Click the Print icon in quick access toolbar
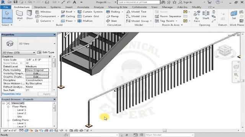Image resolution: width=245 pixels, height=137 pixels. [47, 2]
